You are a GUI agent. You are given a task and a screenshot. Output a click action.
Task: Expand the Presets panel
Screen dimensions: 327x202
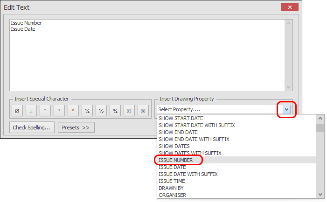tap(76, 128)
